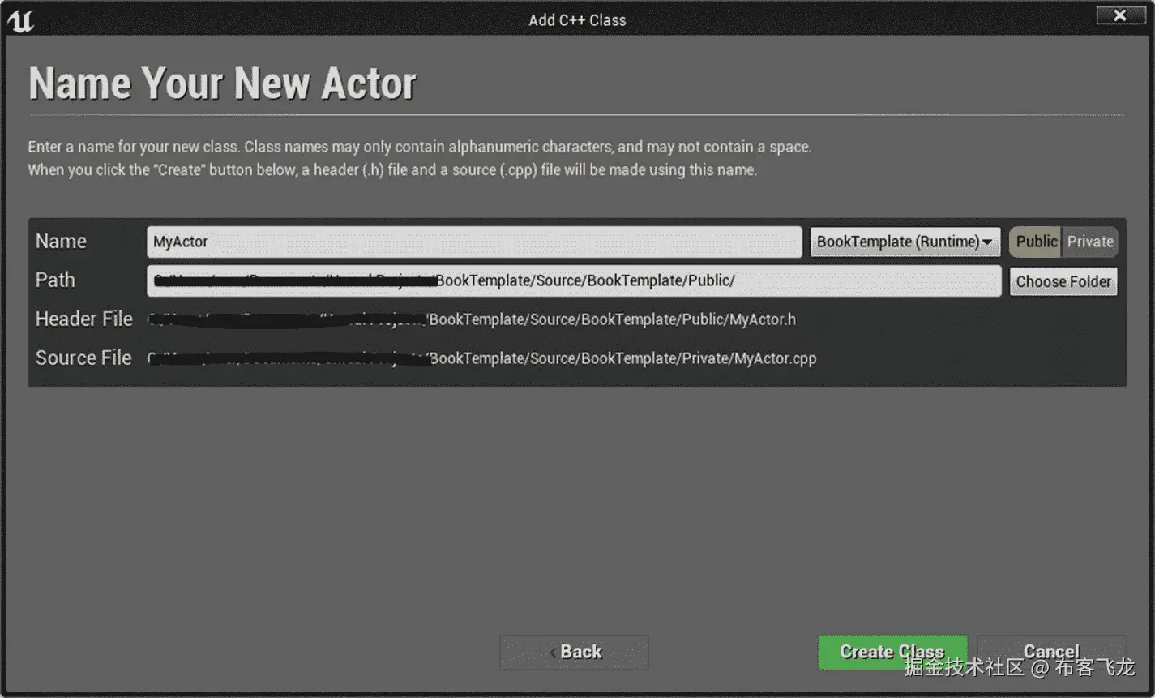Select the Public class location toggle

(x=1035, y=242)
